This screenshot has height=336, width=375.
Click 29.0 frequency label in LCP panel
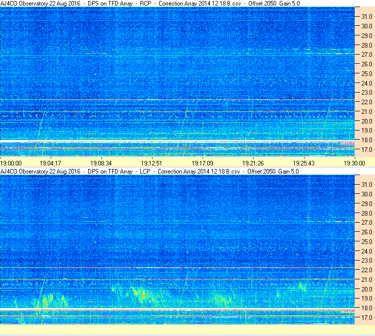(366, 204)
